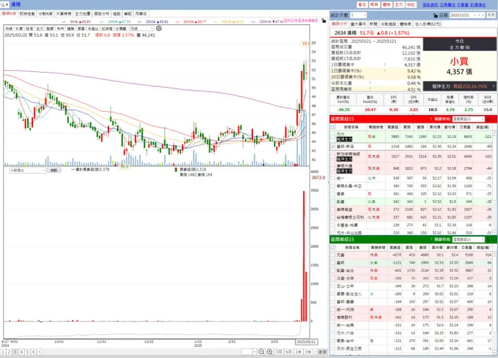Open chart settings target icon beside 日線

click(x=159, y=28)
